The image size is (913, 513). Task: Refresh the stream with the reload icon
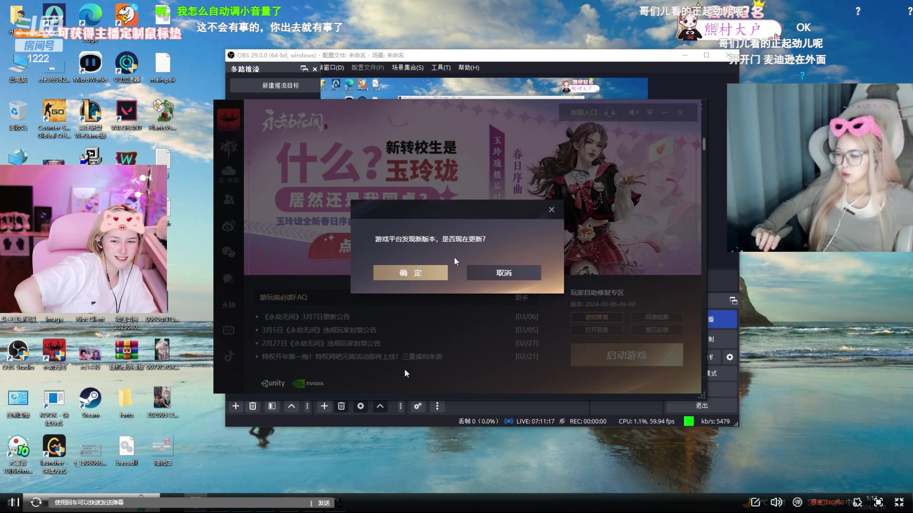[36, 502]
